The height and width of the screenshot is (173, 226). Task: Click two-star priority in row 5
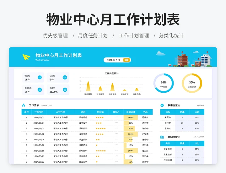[x=98, y=140]
